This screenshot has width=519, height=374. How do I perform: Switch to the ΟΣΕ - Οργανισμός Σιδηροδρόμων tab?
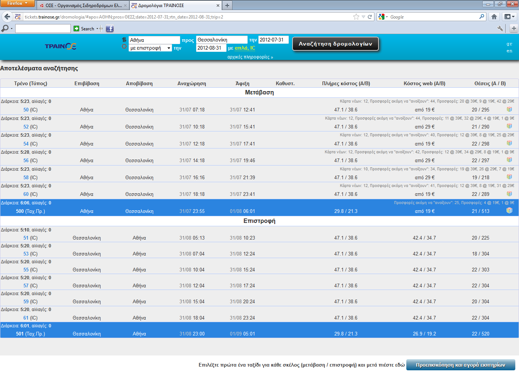[83, 6]
